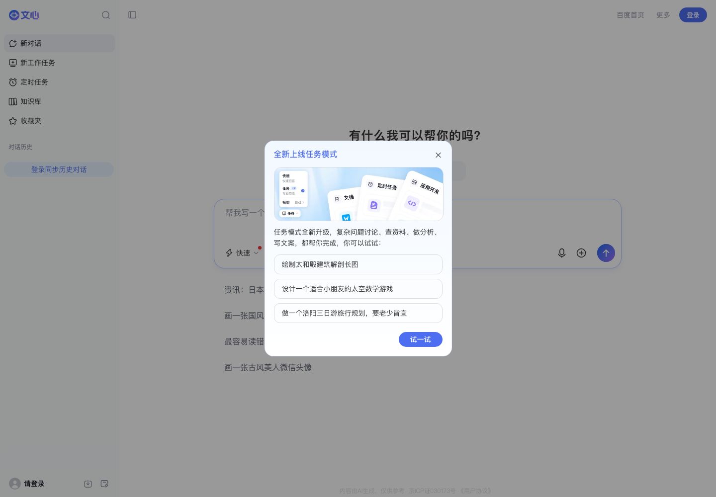Click the 文心 logo
The height and width of the screenshot is (497, 716).
coord(24,15)
